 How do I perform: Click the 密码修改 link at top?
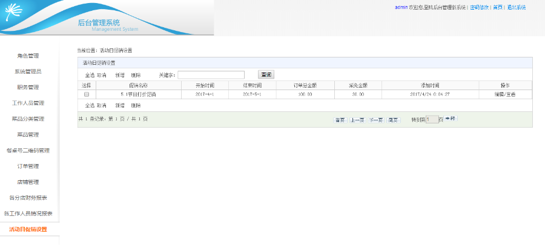pyautogui.click(x=480, y=7)
